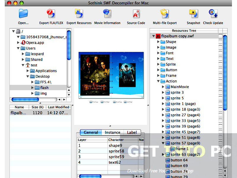Click the Layer column header

[x=92, y=140]
